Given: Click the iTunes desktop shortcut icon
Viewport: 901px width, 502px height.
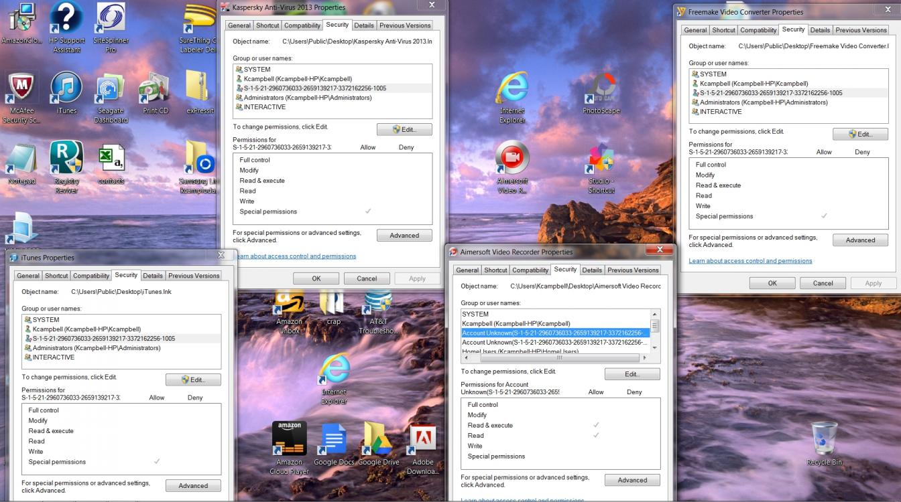Looking at the screenshot, I should tap(66, 93).
